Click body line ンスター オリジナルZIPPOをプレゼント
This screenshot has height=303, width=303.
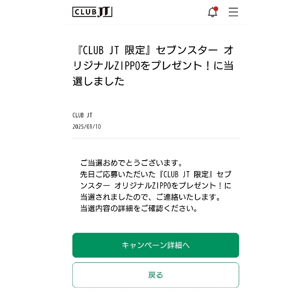click(156, 185)
